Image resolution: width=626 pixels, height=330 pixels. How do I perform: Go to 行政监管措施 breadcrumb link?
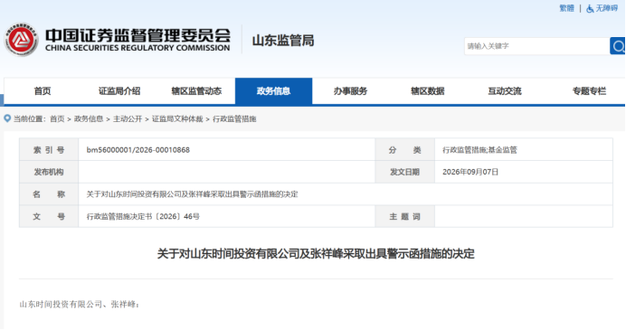coord(234,119)
